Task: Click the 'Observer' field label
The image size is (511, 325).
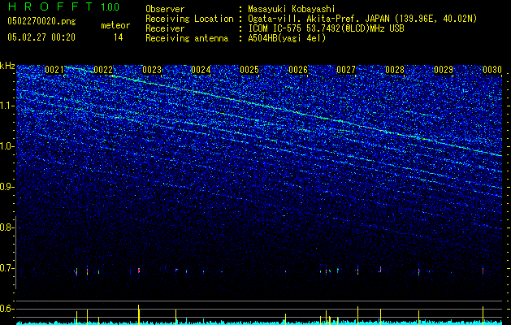Action: pyautogui.click(x=165, y=9)
